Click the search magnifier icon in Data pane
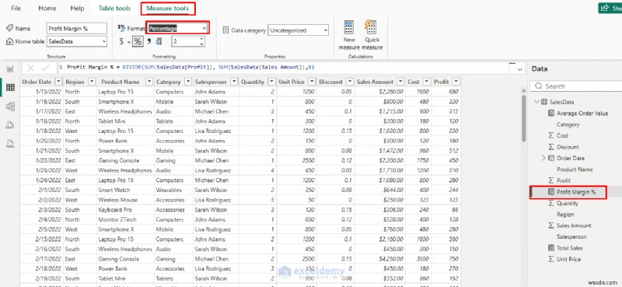622x287 pixels. click(538, 86)
